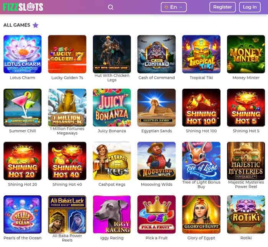Click the Register button

tap(222, 7)
